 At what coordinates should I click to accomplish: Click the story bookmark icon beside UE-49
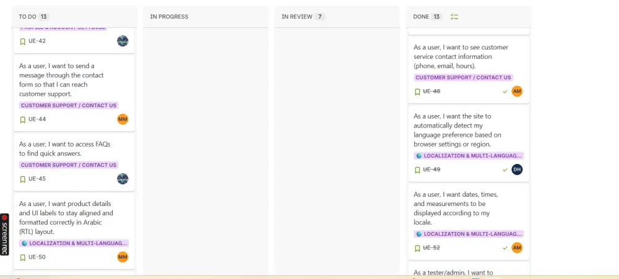point(417,170)
